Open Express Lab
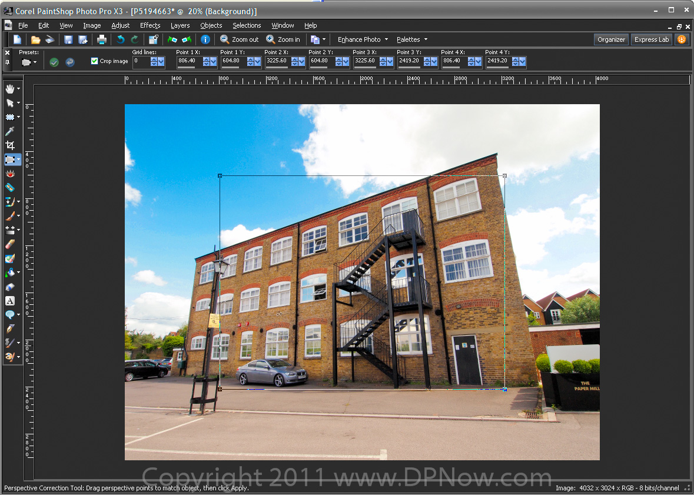 (x=651, y=39)
